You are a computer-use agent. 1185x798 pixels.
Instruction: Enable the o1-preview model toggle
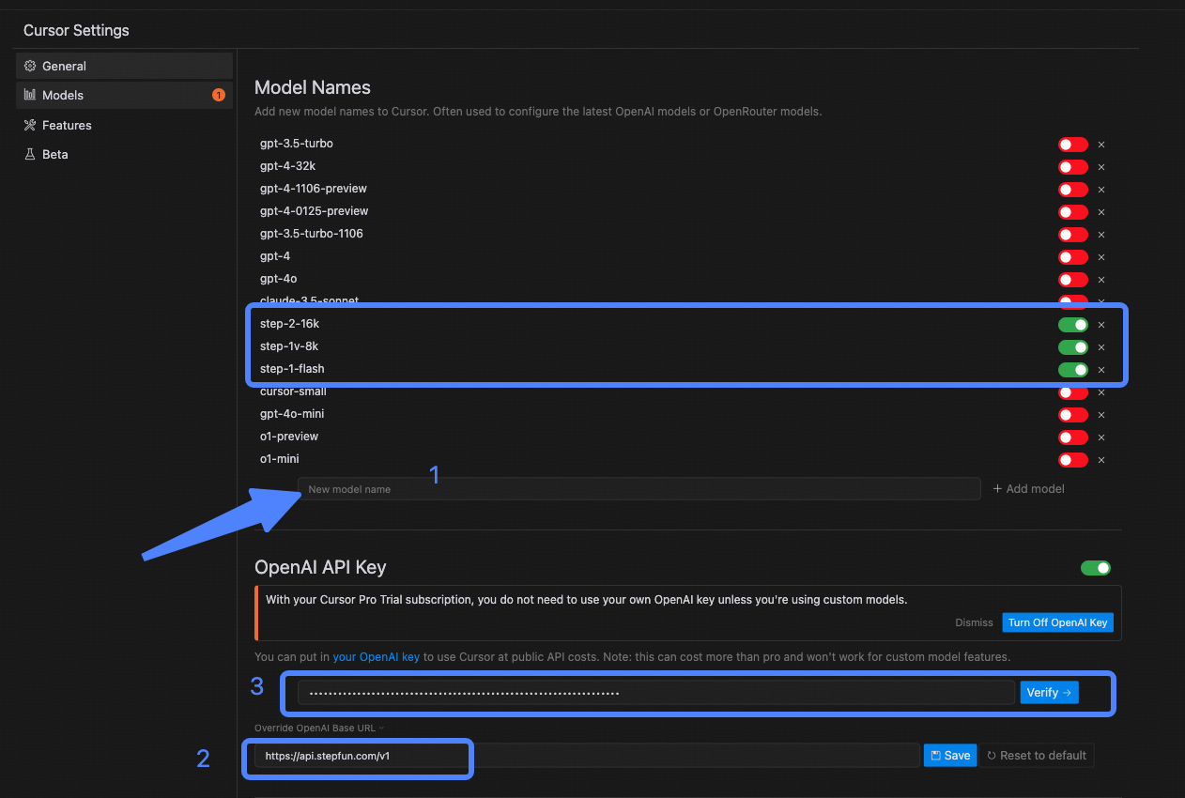pos(1072,437)
